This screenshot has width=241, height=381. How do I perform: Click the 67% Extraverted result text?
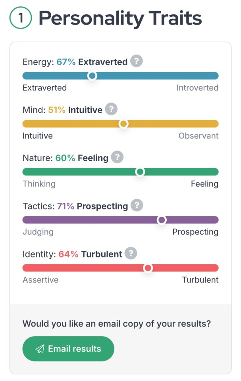(x=92, y=62)
